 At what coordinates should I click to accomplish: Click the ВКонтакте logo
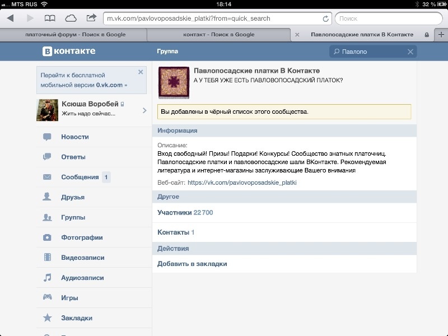tap(69, 51)
